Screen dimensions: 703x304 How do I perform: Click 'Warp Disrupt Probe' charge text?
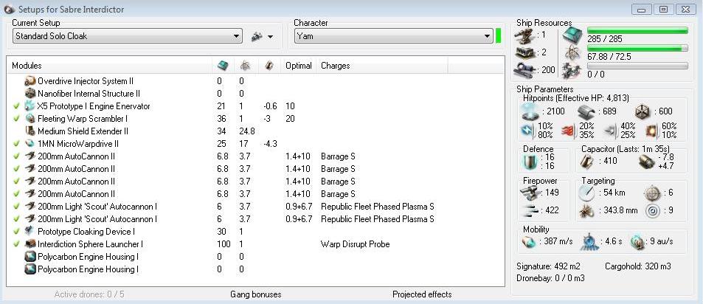coord(355,244)
